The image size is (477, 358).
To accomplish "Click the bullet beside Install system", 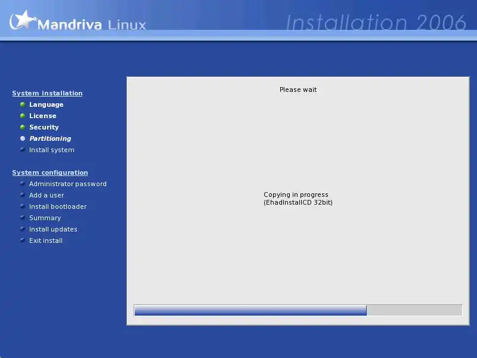I will point(23,150).
